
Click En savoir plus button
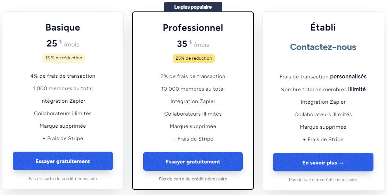(323, 162)
